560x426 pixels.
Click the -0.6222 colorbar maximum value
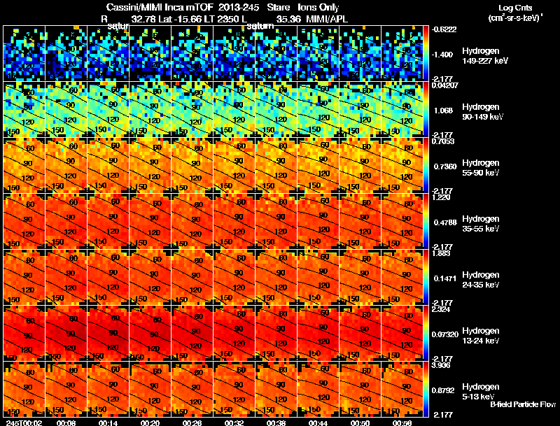(x=444, y=29)
